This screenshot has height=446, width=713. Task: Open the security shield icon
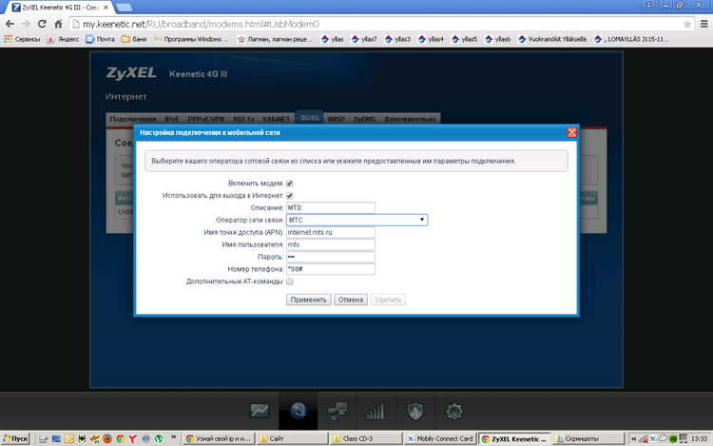415,411
